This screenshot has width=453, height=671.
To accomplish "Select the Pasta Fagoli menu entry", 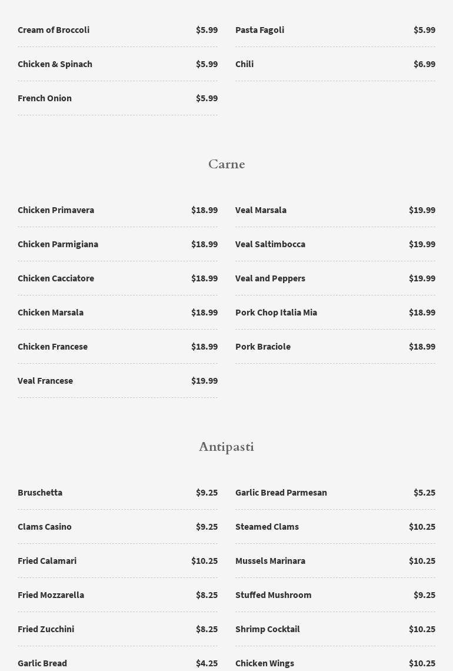I will [259, 30].
